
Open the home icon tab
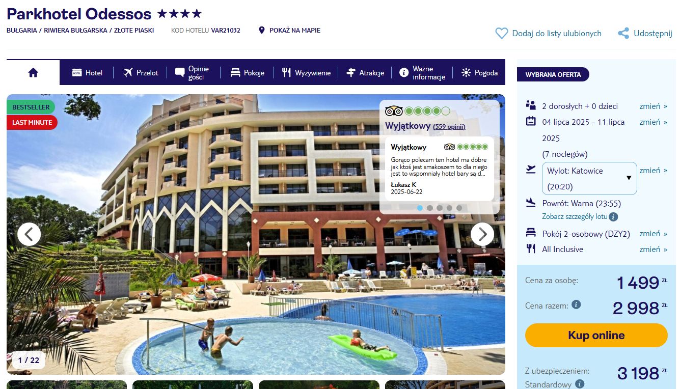(33, 72)
